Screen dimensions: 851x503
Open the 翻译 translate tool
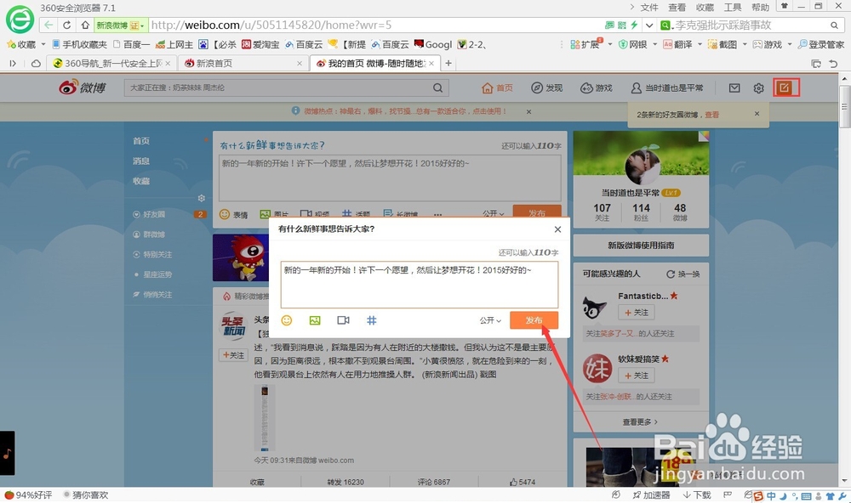click(x=677, y=44)
